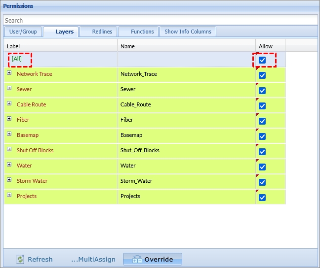Expand the Cable Route layer node
Screen dimensions: 320x268
pyautogui.click(x=9, y=103)
